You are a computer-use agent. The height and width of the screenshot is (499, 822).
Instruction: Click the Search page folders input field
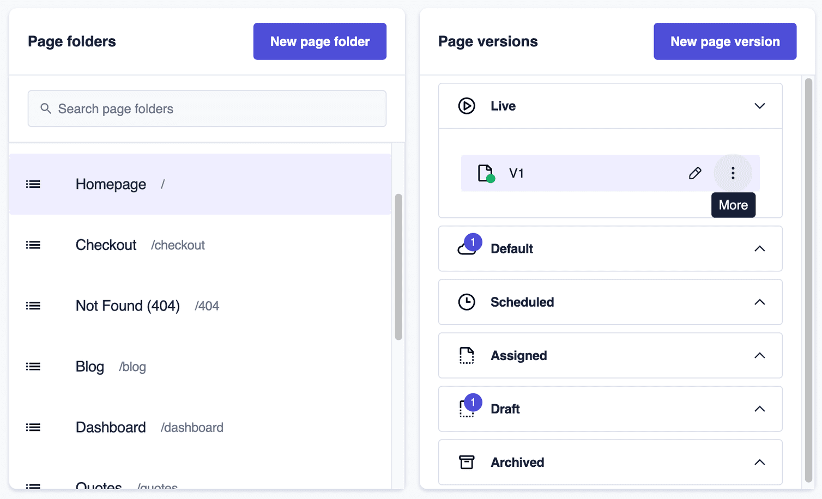click(207, 108)
